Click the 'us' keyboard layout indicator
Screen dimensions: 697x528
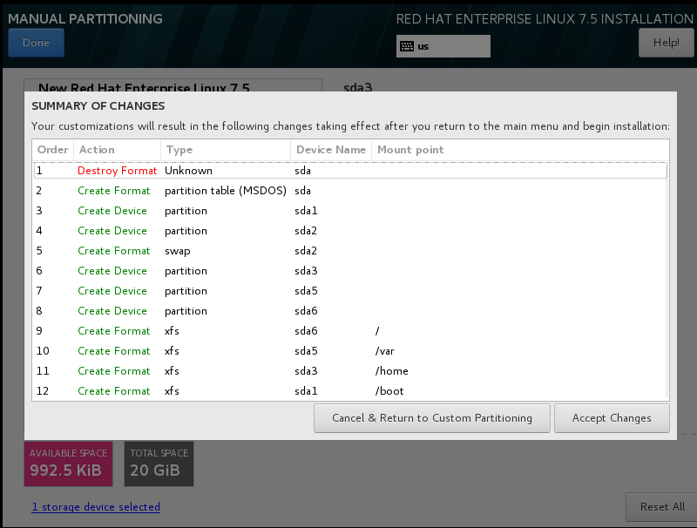click(443, 46)
